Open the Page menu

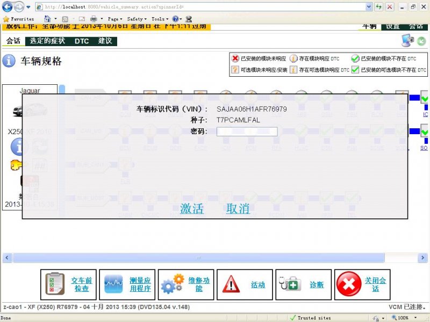(x=115, y=19)
